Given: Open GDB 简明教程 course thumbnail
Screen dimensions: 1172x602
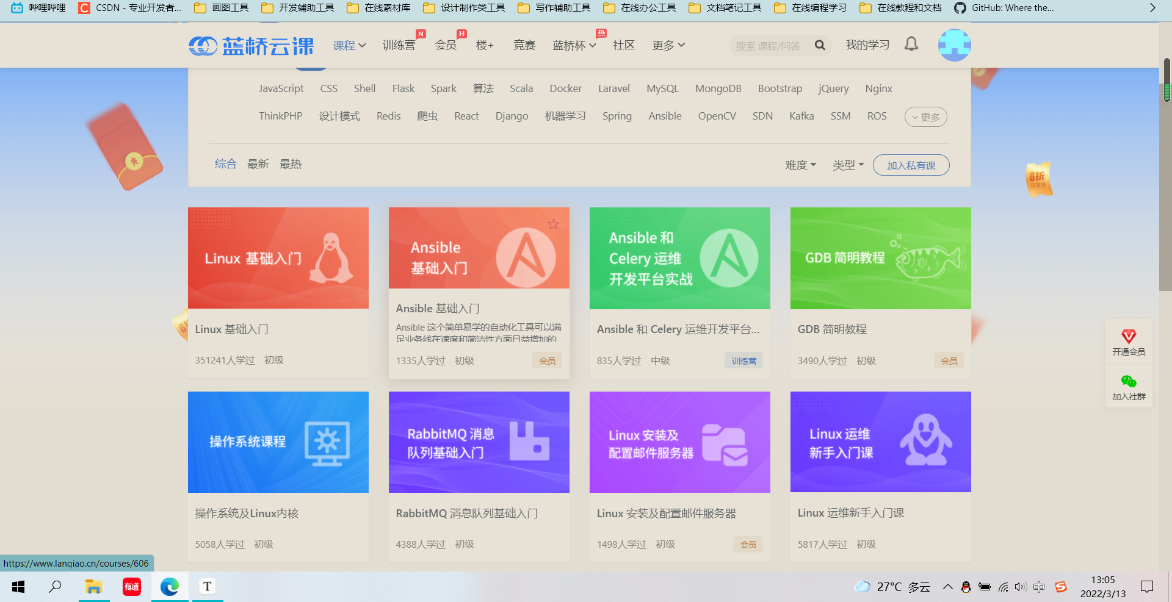Looking at the screenshot, I should point(880,258).
